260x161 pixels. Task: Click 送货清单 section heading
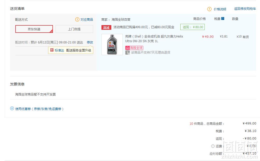tap(17, 9)
